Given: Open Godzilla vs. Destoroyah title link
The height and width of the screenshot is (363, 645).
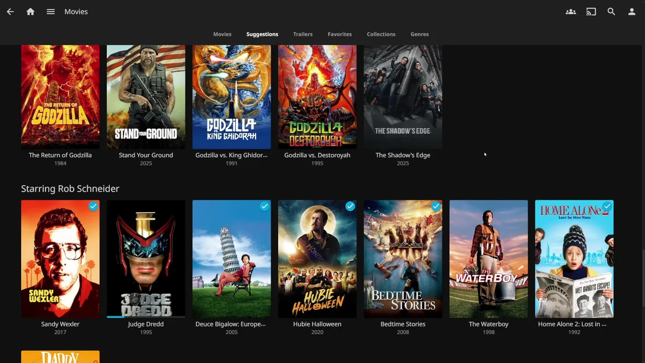Looking at the screenshot, I should [317, 155].
